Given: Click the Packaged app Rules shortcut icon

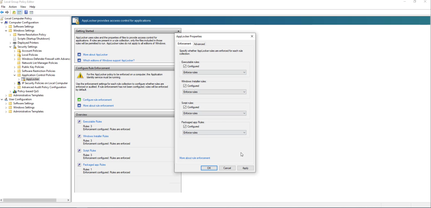Looking at the screenshot, I should coord(79,165).
